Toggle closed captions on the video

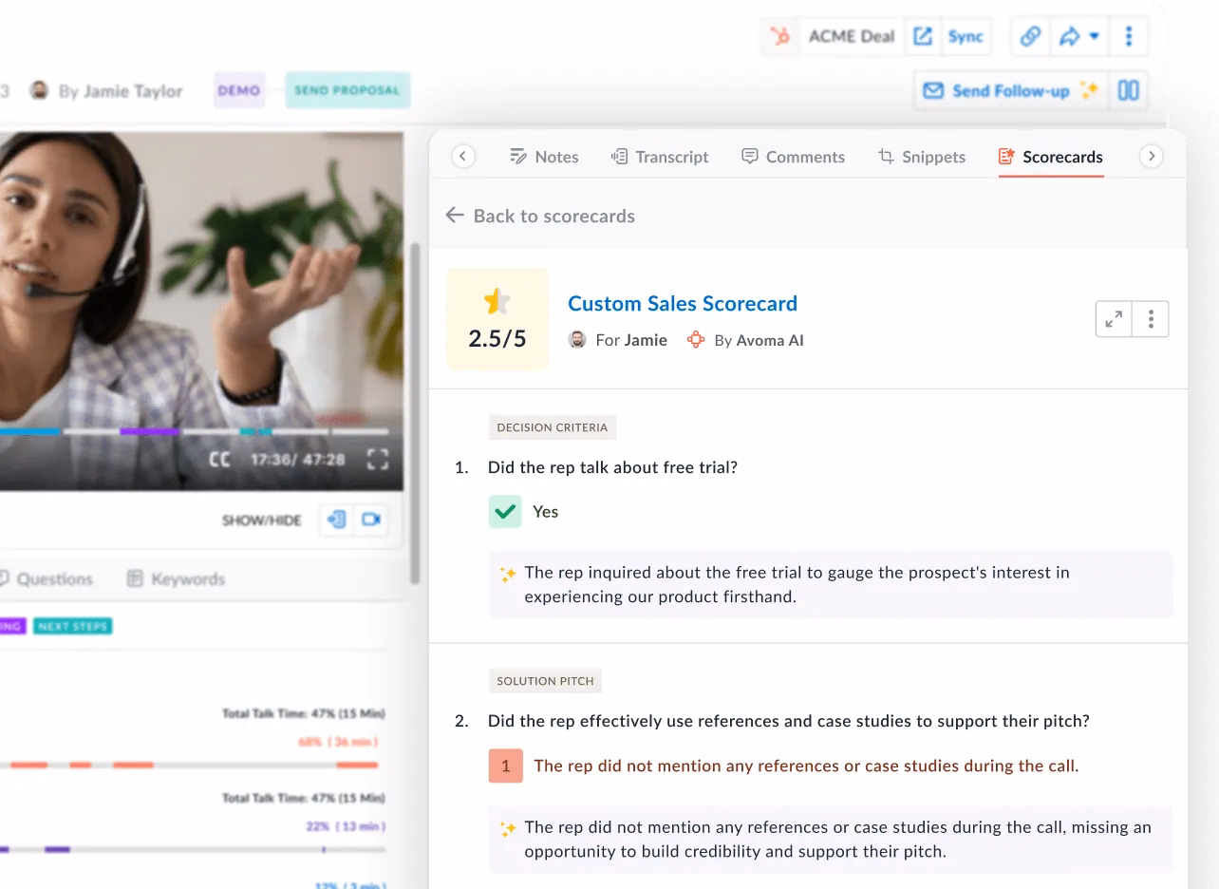(x=219, y=460)
